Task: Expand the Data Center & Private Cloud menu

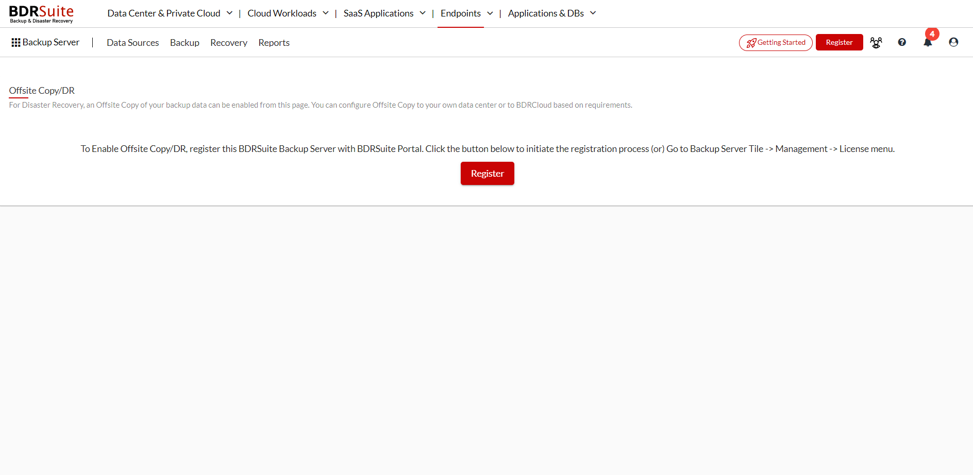Action: pos(170,13)
